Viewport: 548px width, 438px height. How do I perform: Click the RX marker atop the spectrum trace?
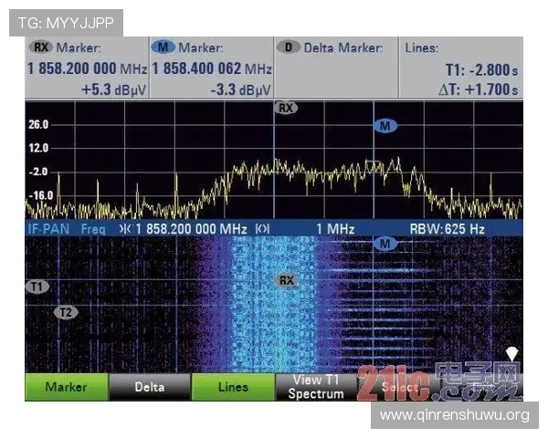(286, 108)
